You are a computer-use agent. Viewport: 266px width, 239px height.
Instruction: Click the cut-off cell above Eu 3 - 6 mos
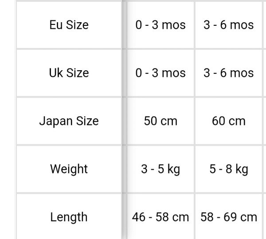(x=228, y=0)
